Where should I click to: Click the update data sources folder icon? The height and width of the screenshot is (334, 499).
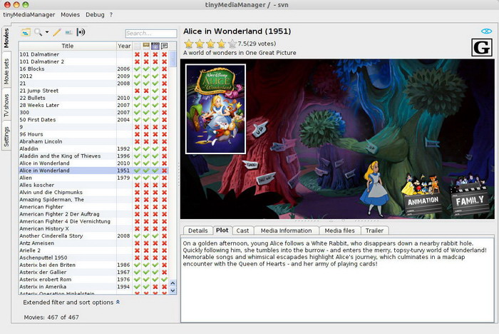(26, 32)
